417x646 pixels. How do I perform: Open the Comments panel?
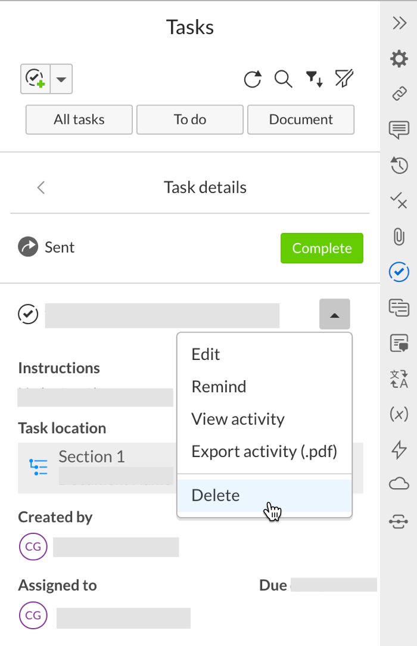click(399, 130)
